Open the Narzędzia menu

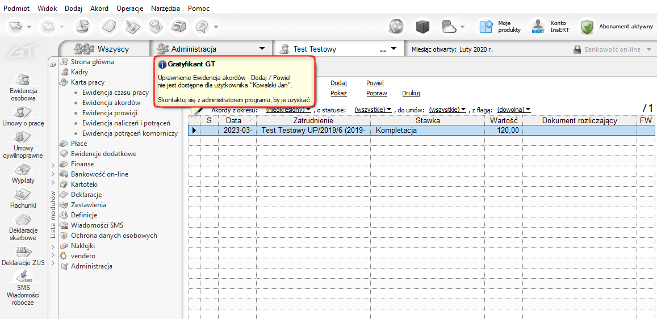[165, 9]
